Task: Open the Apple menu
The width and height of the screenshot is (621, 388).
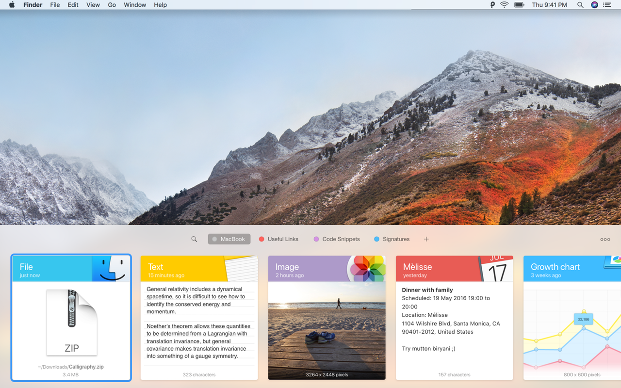Action: [x=12, y=5]
